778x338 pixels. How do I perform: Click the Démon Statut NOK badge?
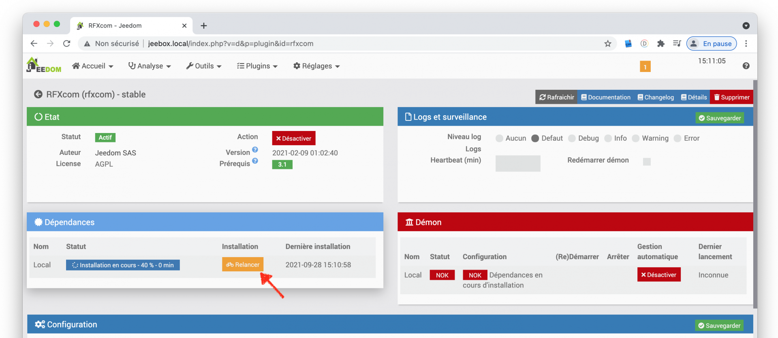[442, 275]
